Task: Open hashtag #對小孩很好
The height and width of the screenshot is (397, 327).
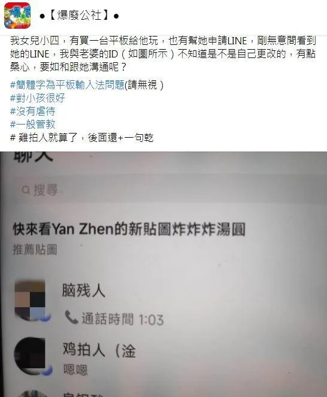Action: pos(38,98)
